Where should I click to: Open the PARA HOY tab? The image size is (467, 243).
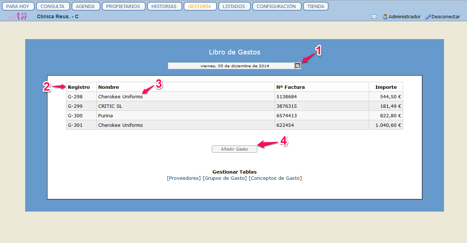18,6
